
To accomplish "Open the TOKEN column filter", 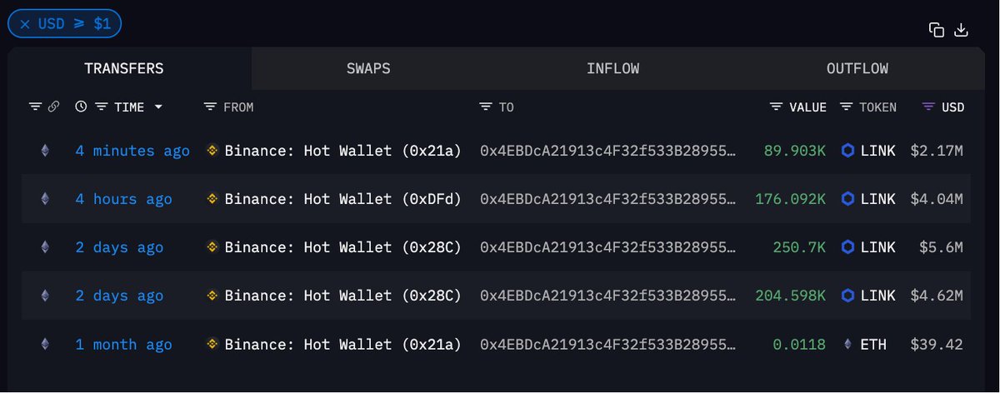I will point(846,107).
